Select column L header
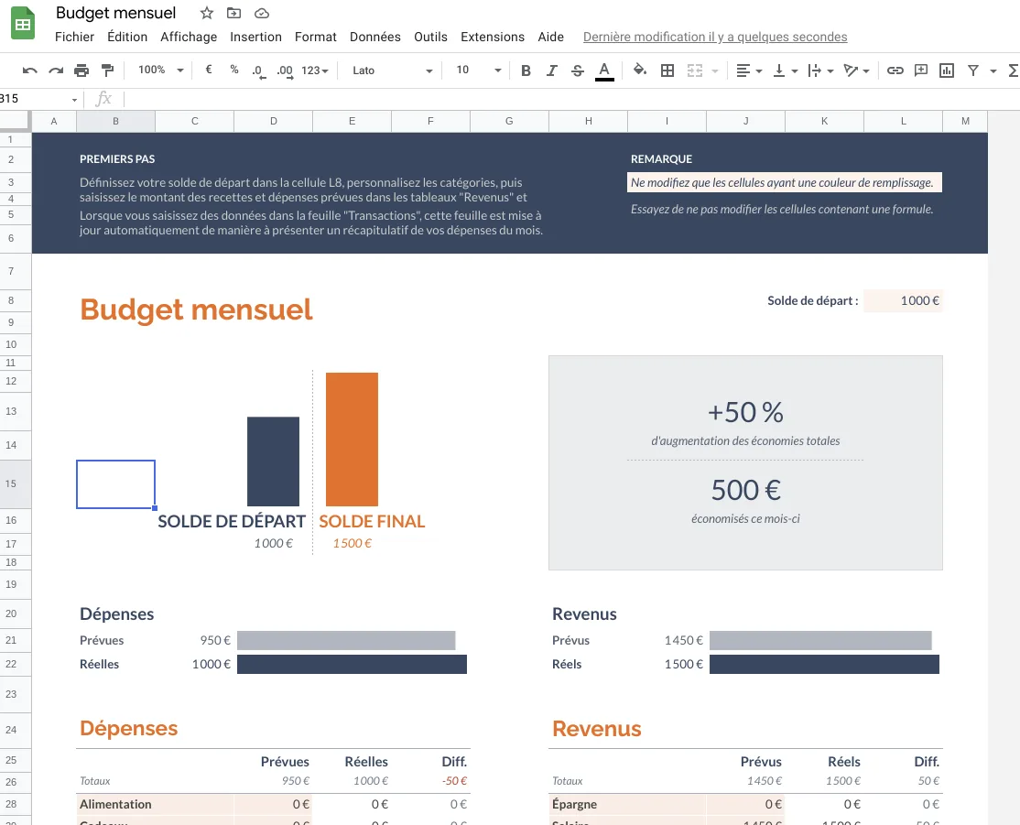Screen dimensions: 1020x825 (x=903, y=121)
